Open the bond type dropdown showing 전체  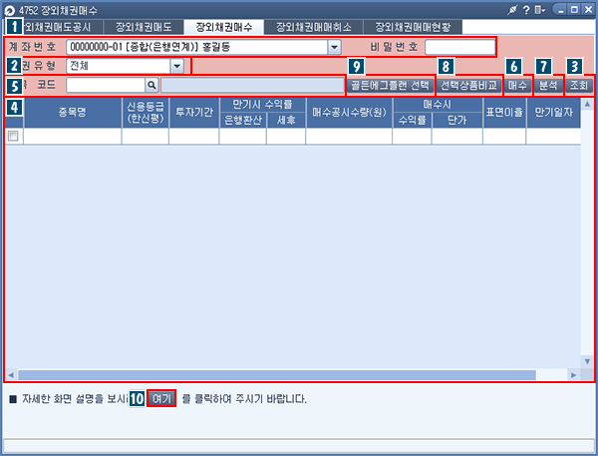(177, 66)
